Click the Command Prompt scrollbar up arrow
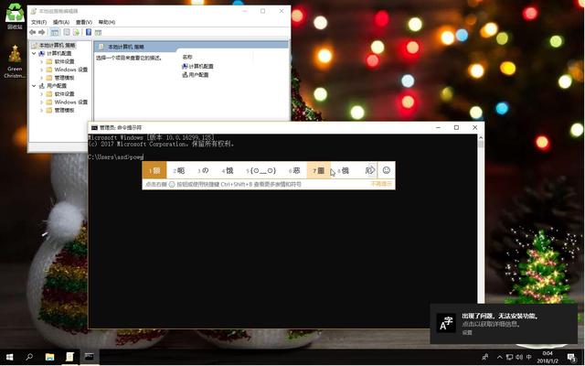Viewport: 585px width, 366px height. (481, 138)
